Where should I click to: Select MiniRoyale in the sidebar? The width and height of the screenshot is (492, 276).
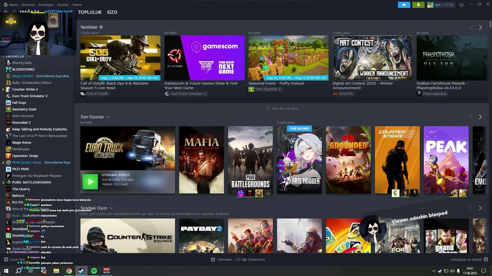pos(20,149)
